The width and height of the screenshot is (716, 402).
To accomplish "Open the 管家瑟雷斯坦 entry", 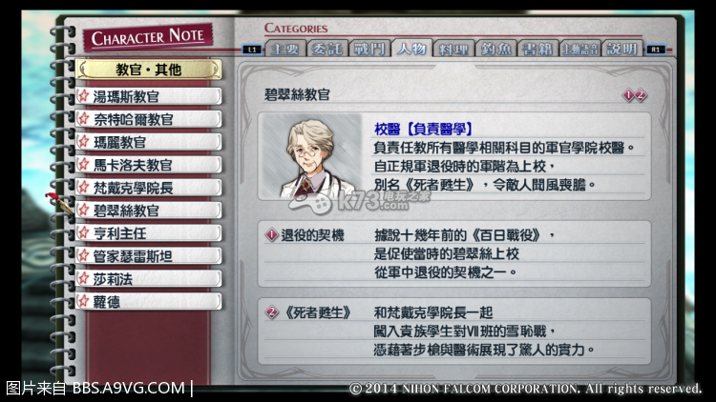I will point(149,255).
